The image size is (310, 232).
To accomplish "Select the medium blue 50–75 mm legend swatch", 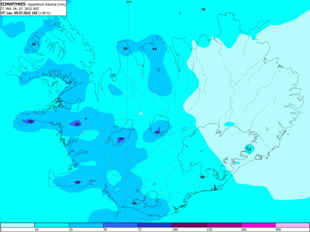I will pos(121,225).
